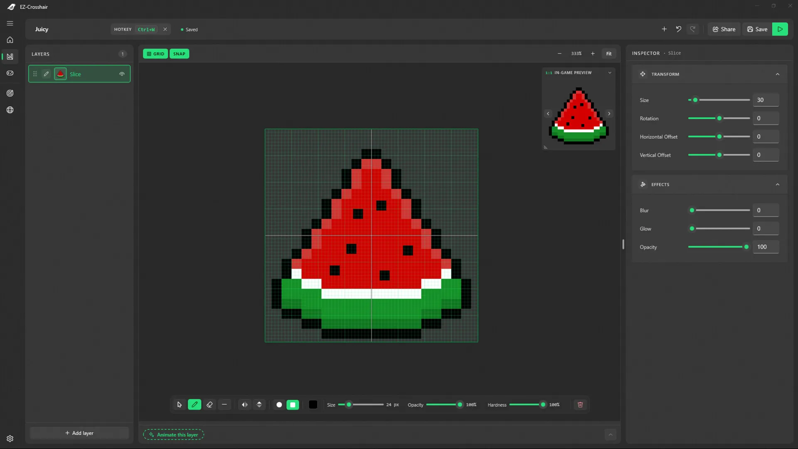Click the Share button
This screenshot has width=798, height=449.
[724, 29]
